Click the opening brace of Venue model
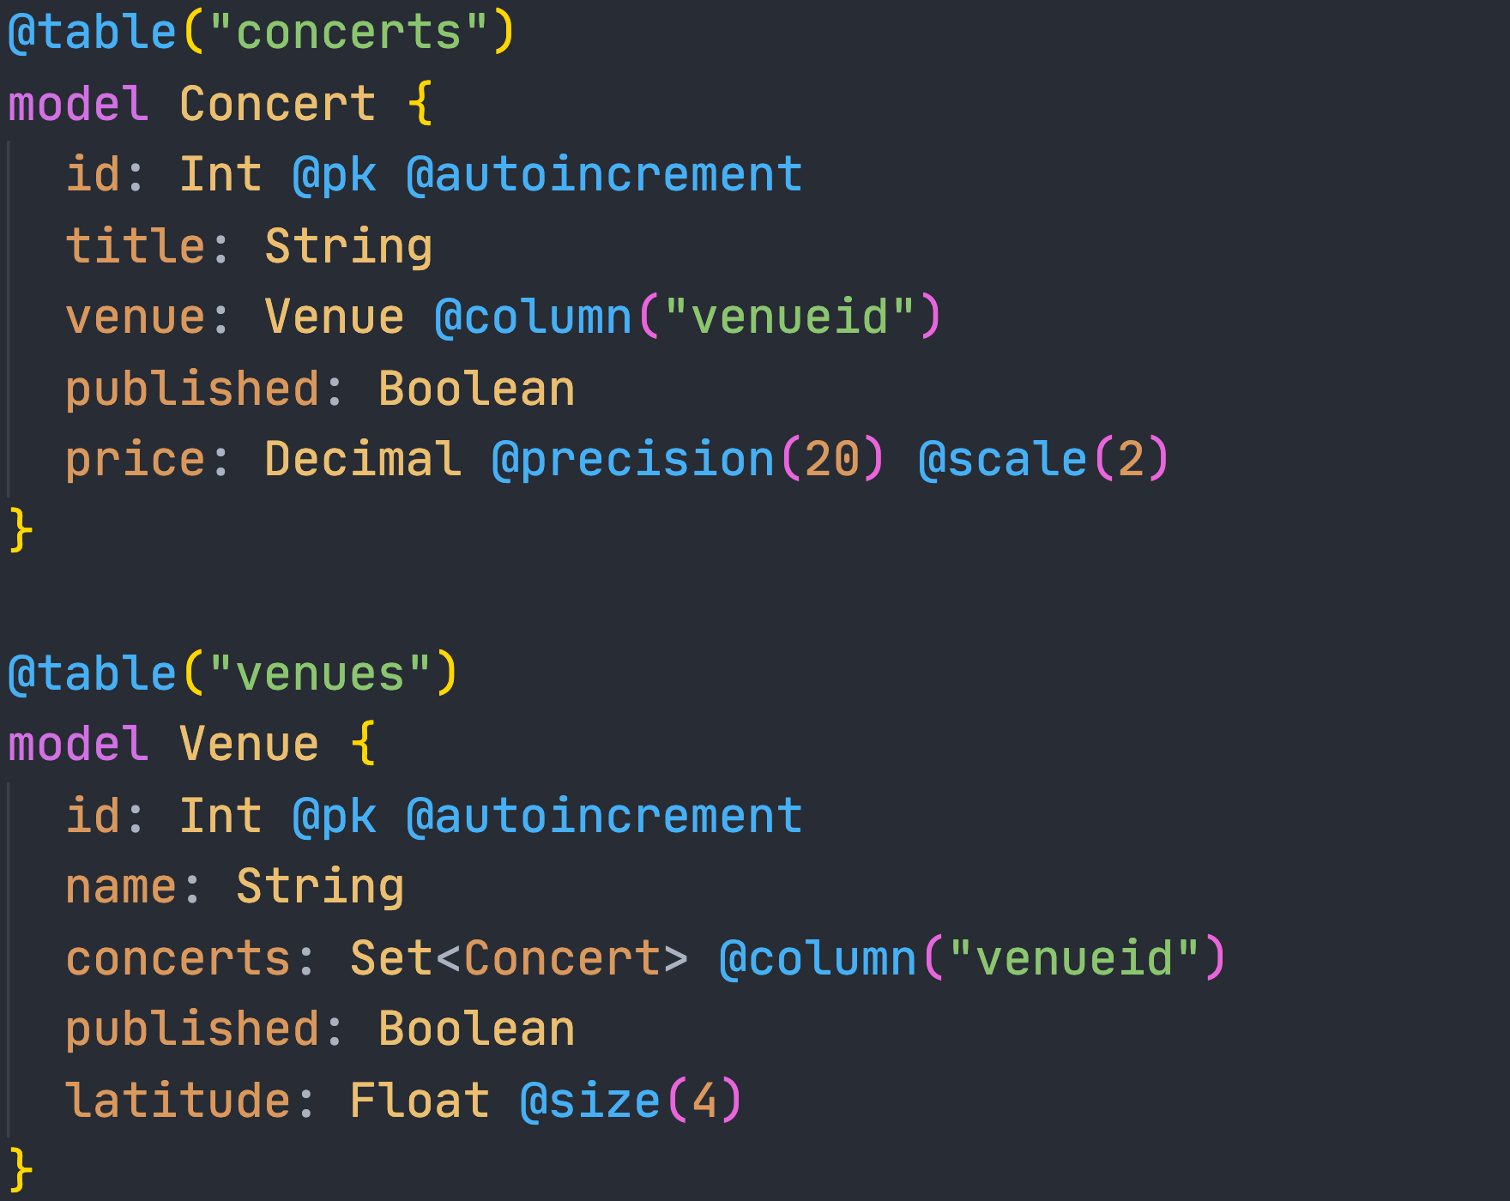 [x=364, y=744]
